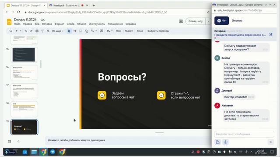Unpin the pinned message from Катерина
Screen dimensions: 280x157
coord(271,34)
